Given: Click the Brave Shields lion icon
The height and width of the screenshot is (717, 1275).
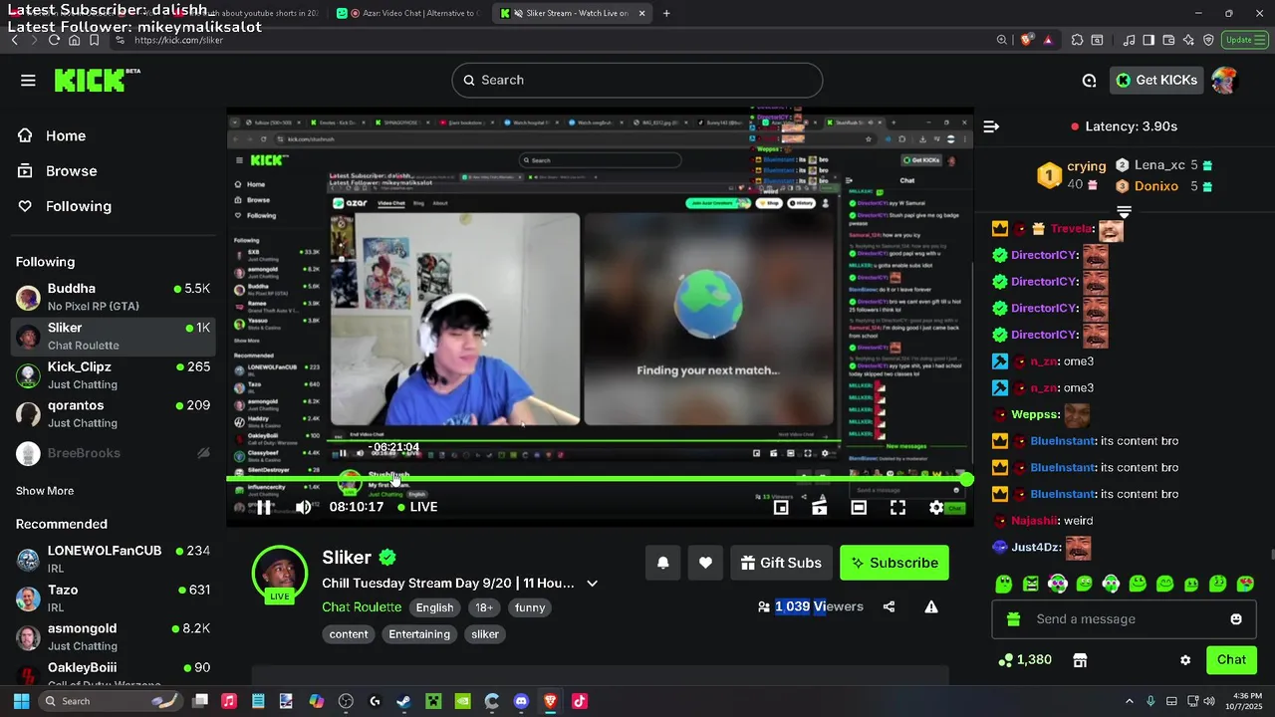Looking at the screenshot, I should pyautogui.click(x=1027, y=40).
